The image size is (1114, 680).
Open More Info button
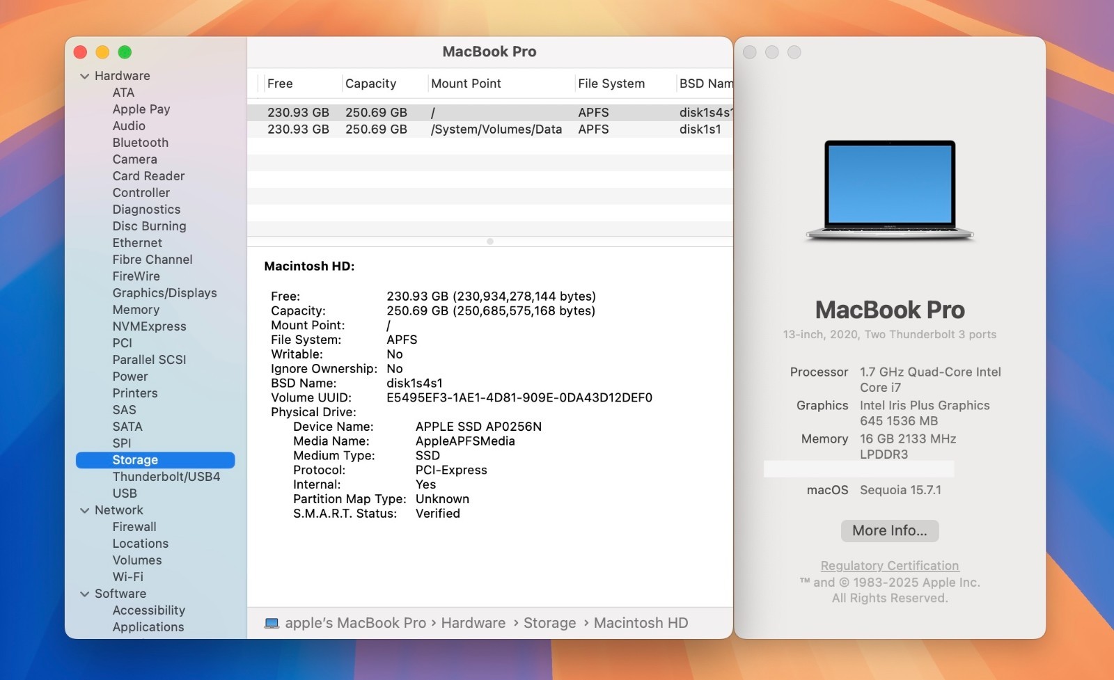coord(889,530)
